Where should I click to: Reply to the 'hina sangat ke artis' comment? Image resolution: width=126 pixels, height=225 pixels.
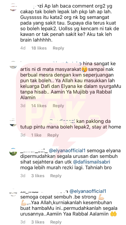tap(58, 106)
